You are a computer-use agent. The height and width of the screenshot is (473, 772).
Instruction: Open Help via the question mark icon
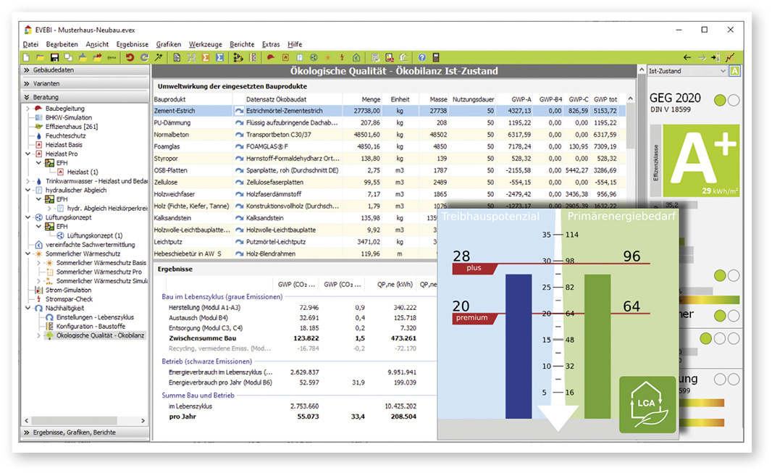[421, 57]
